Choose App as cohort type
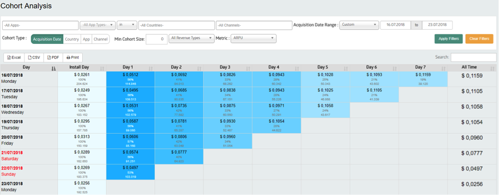This screenshot has width=499, height=195. pyautogui.click(x=86, y=39)
